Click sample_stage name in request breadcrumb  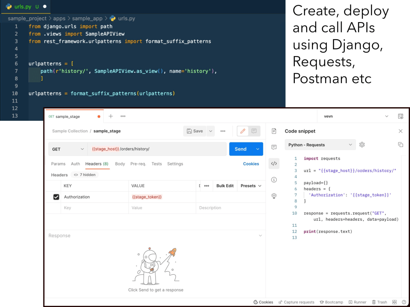[x=107, y=131]
